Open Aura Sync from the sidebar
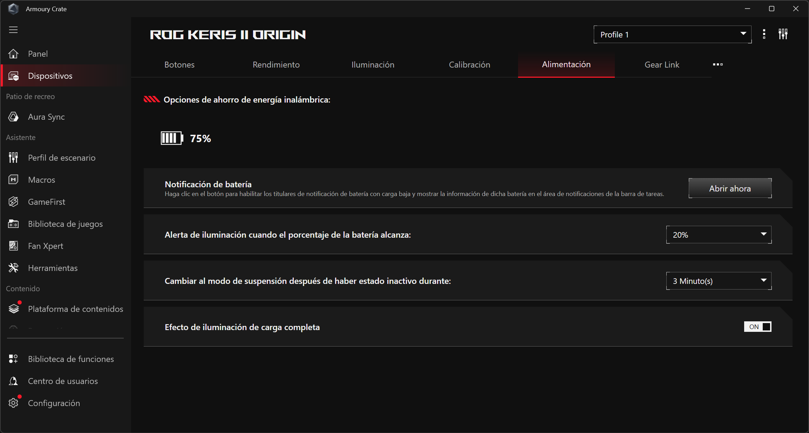809x433 pixels. point(66,117)
